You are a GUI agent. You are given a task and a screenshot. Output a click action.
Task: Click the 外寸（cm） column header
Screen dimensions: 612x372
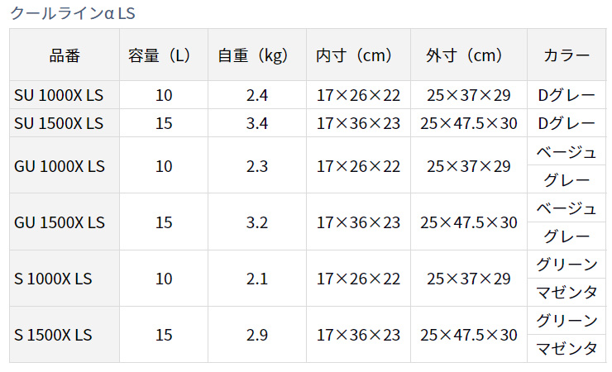coord(468,55)
